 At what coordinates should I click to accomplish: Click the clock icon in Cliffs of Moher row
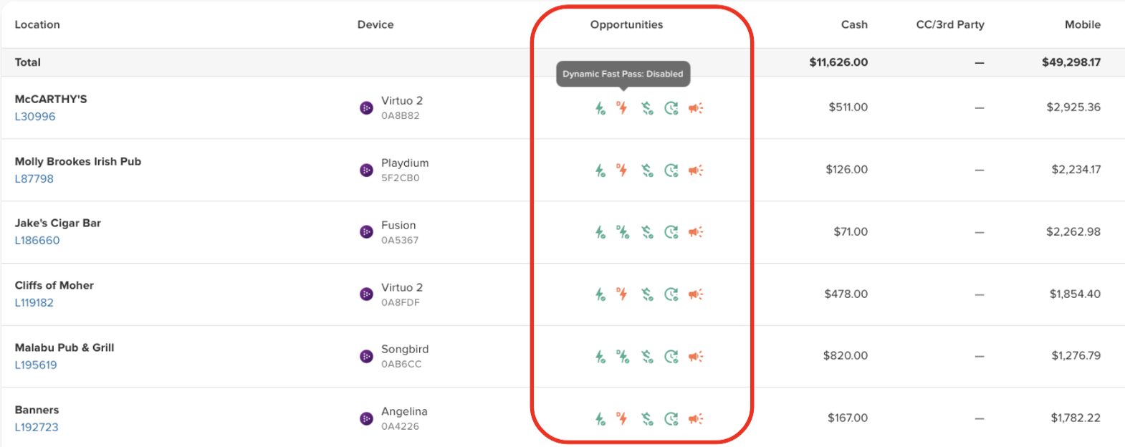point(671,294)
